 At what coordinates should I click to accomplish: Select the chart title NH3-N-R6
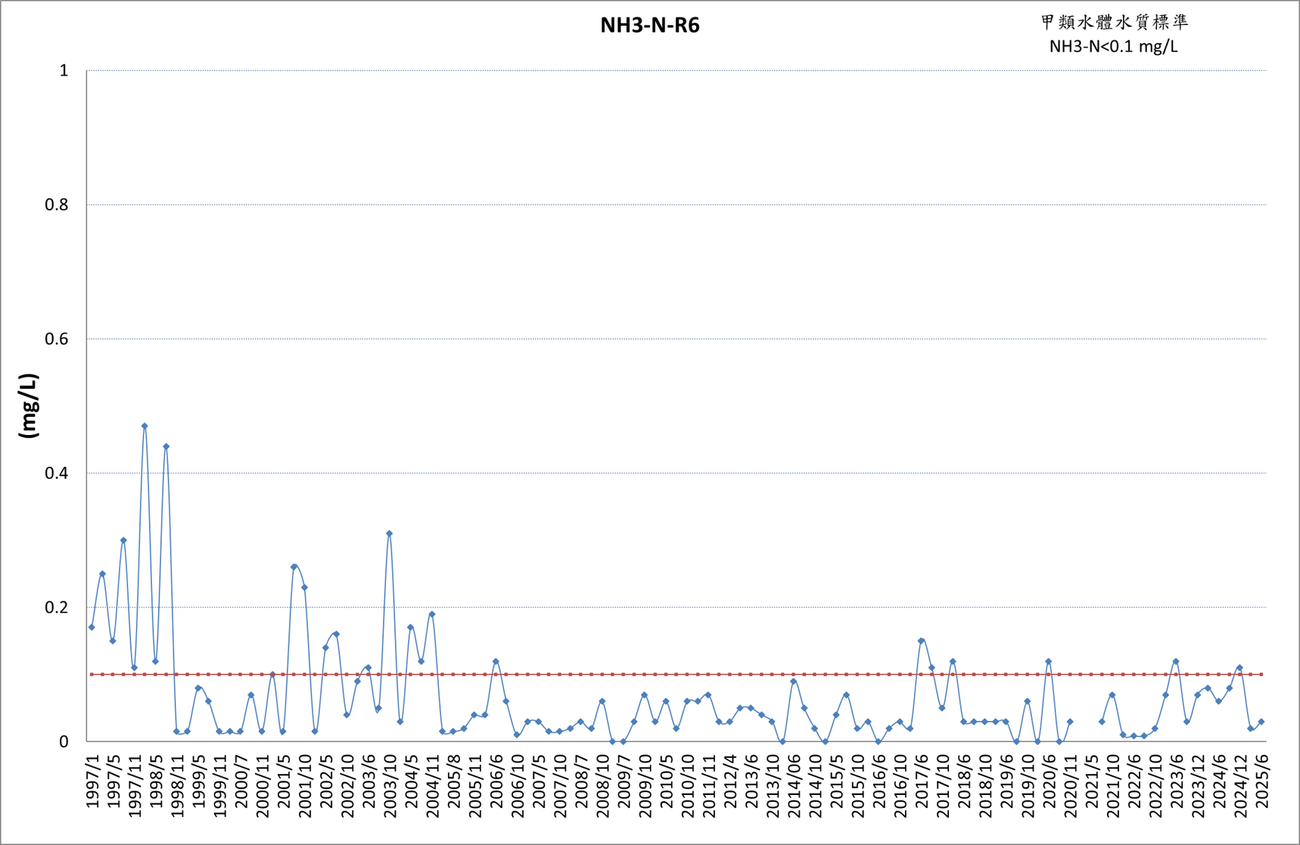point(649,25)
